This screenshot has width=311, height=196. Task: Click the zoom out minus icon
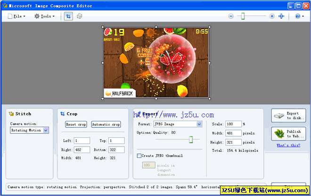(231, 16)
